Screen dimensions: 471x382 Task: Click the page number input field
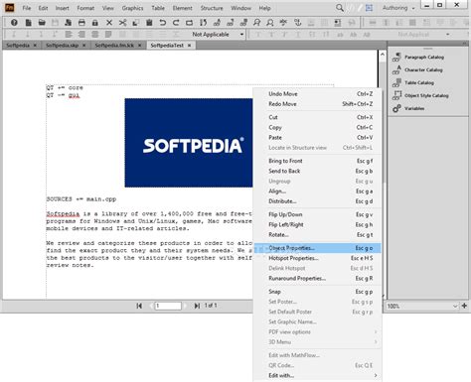pyautogui.click(x=168, y=306)
